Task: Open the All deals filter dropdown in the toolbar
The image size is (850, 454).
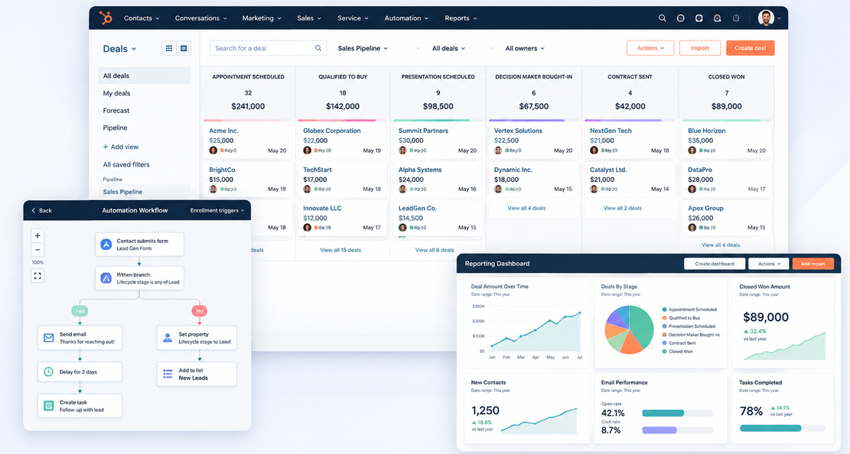Action: coord(448,48)
